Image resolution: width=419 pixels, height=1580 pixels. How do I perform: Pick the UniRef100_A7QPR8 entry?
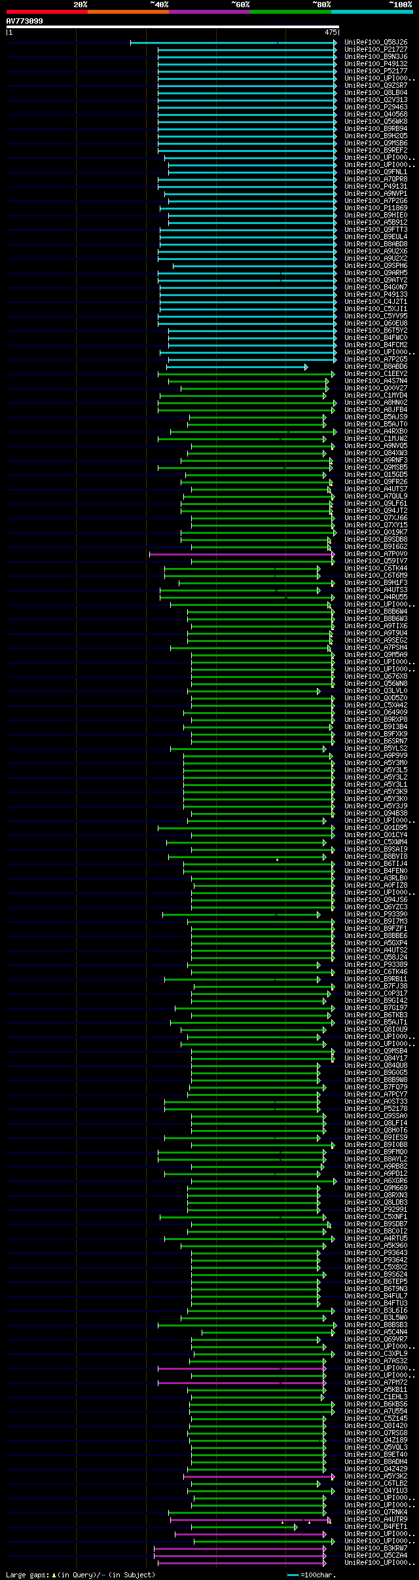[x=376, y=179]
